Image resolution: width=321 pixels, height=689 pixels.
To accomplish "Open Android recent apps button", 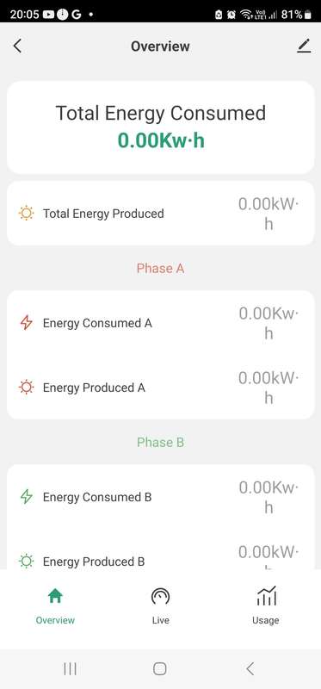I will [x=71, y=669].
